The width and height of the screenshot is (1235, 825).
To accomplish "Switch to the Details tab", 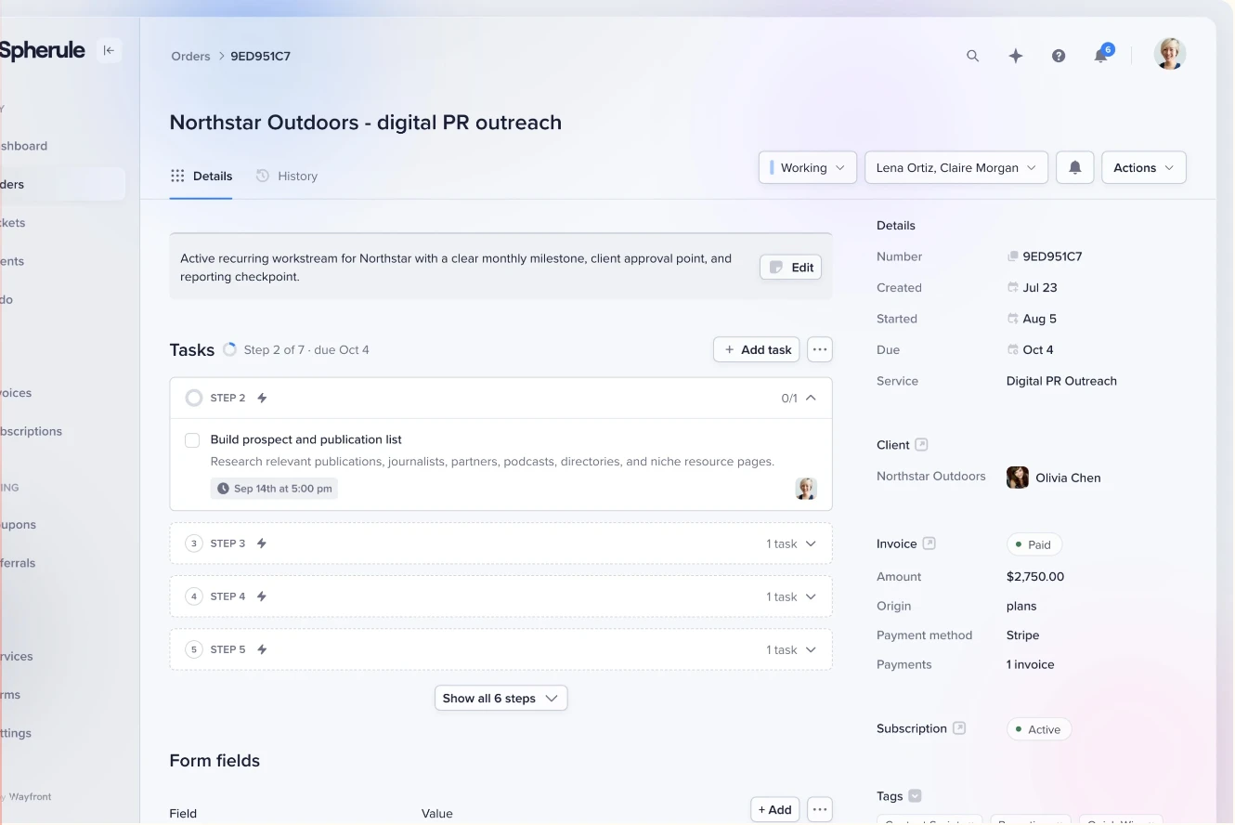I will coord(201,176).
